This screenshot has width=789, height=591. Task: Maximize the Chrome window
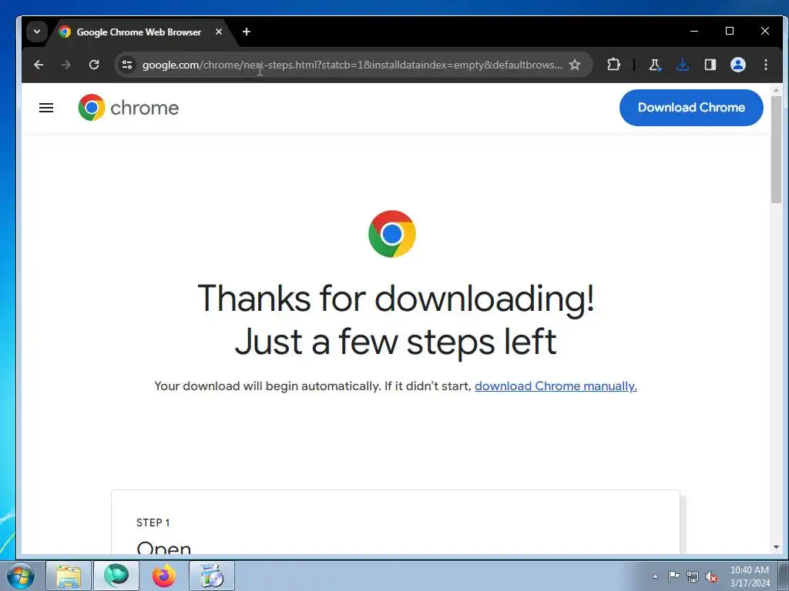730,31
